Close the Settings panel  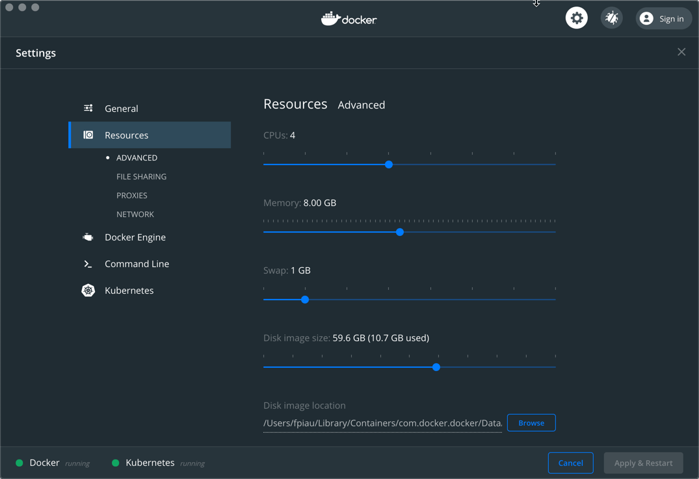point(681,52)
